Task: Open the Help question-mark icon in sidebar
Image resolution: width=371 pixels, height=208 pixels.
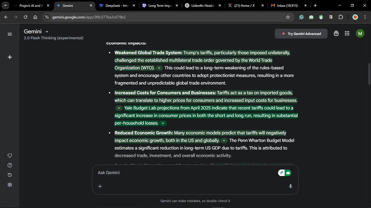Action: pos(10,165)
